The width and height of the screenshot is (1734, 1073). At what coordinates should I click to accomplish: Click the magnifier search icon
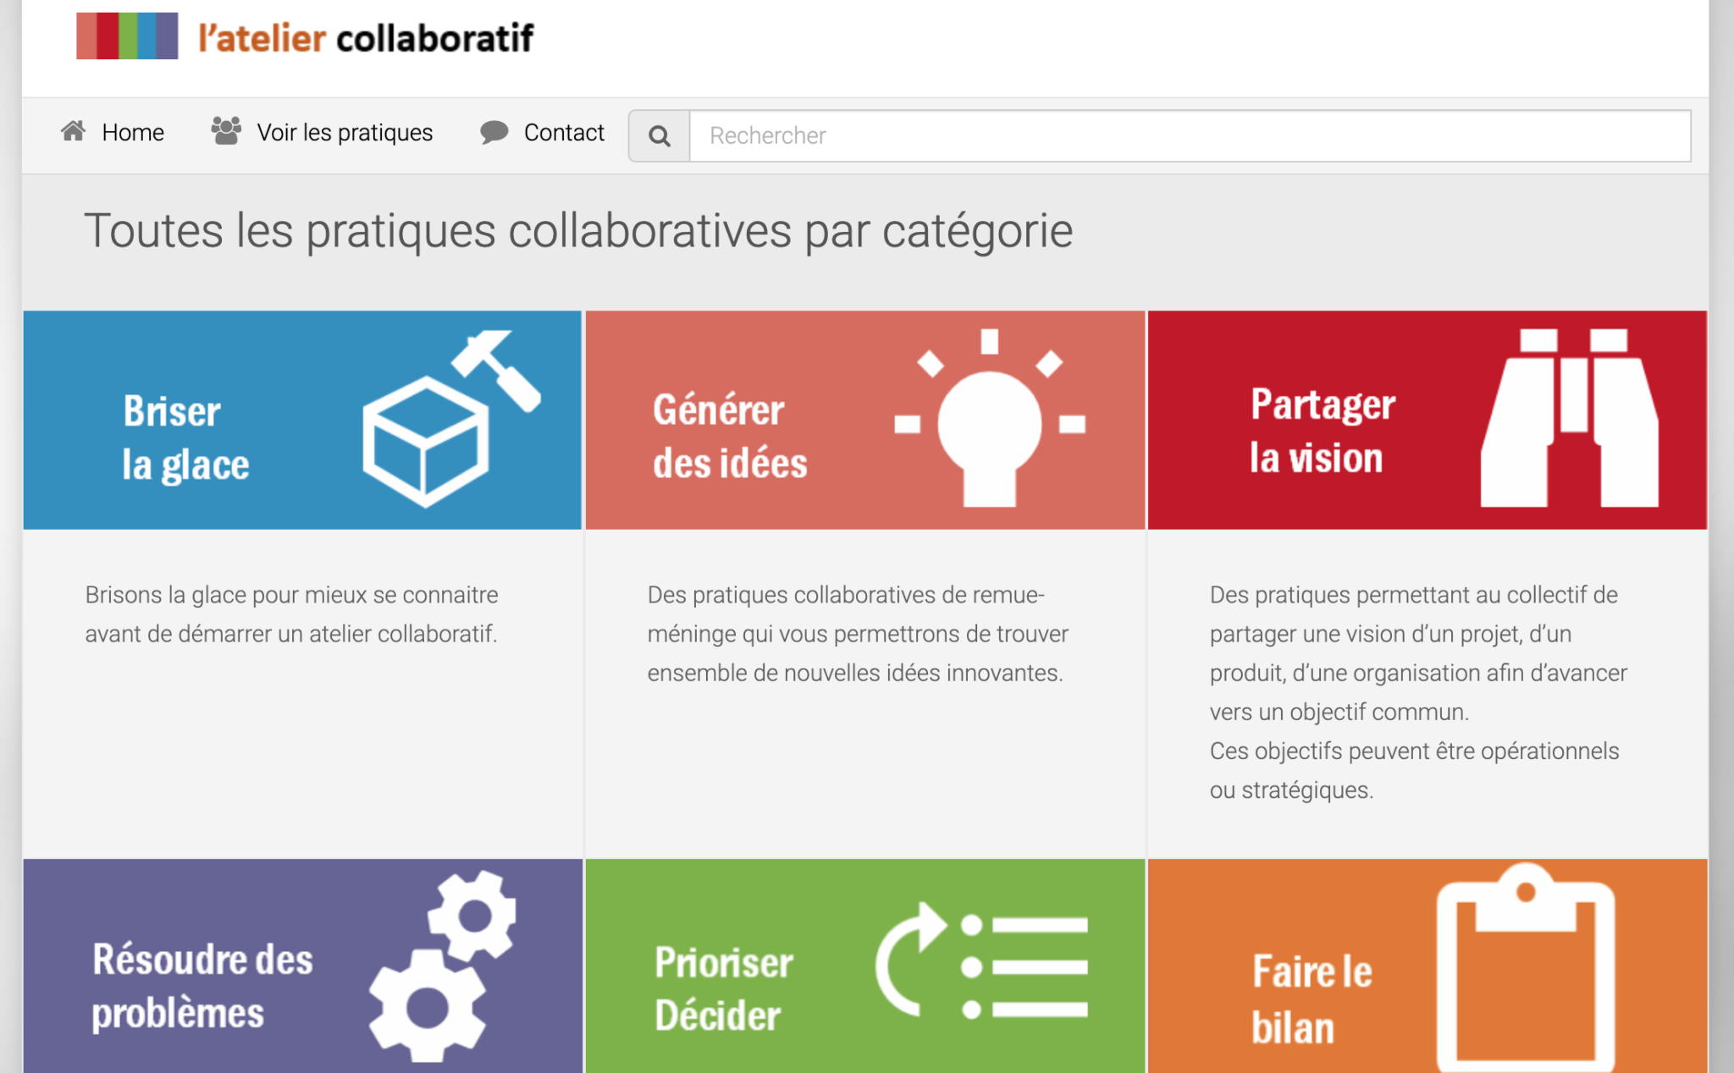(x=660, y=135)
